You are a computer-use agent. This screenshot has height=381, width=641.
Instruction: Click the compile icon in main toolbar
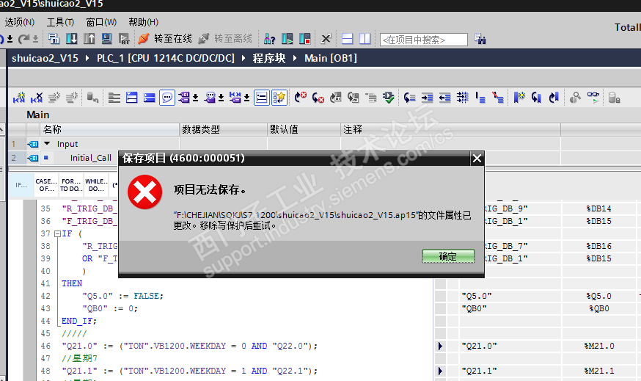pyautogui.click(x=54, y=39)
